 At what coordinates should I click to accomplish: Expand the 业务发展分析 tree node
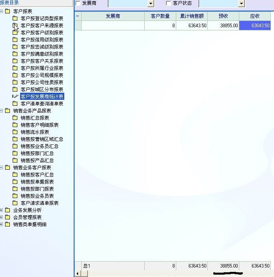pyautogui.click(x=2, y=210)
